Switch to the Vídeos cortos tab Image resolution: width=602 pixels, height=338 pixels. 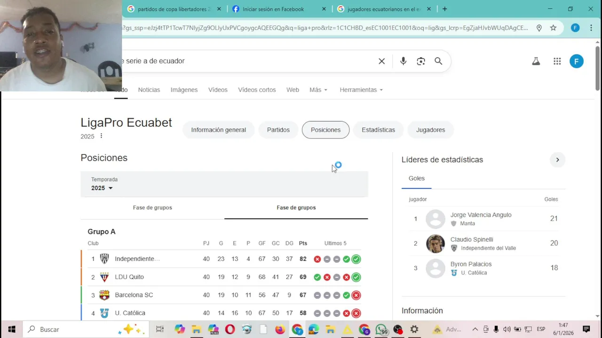tap(257, 90)
